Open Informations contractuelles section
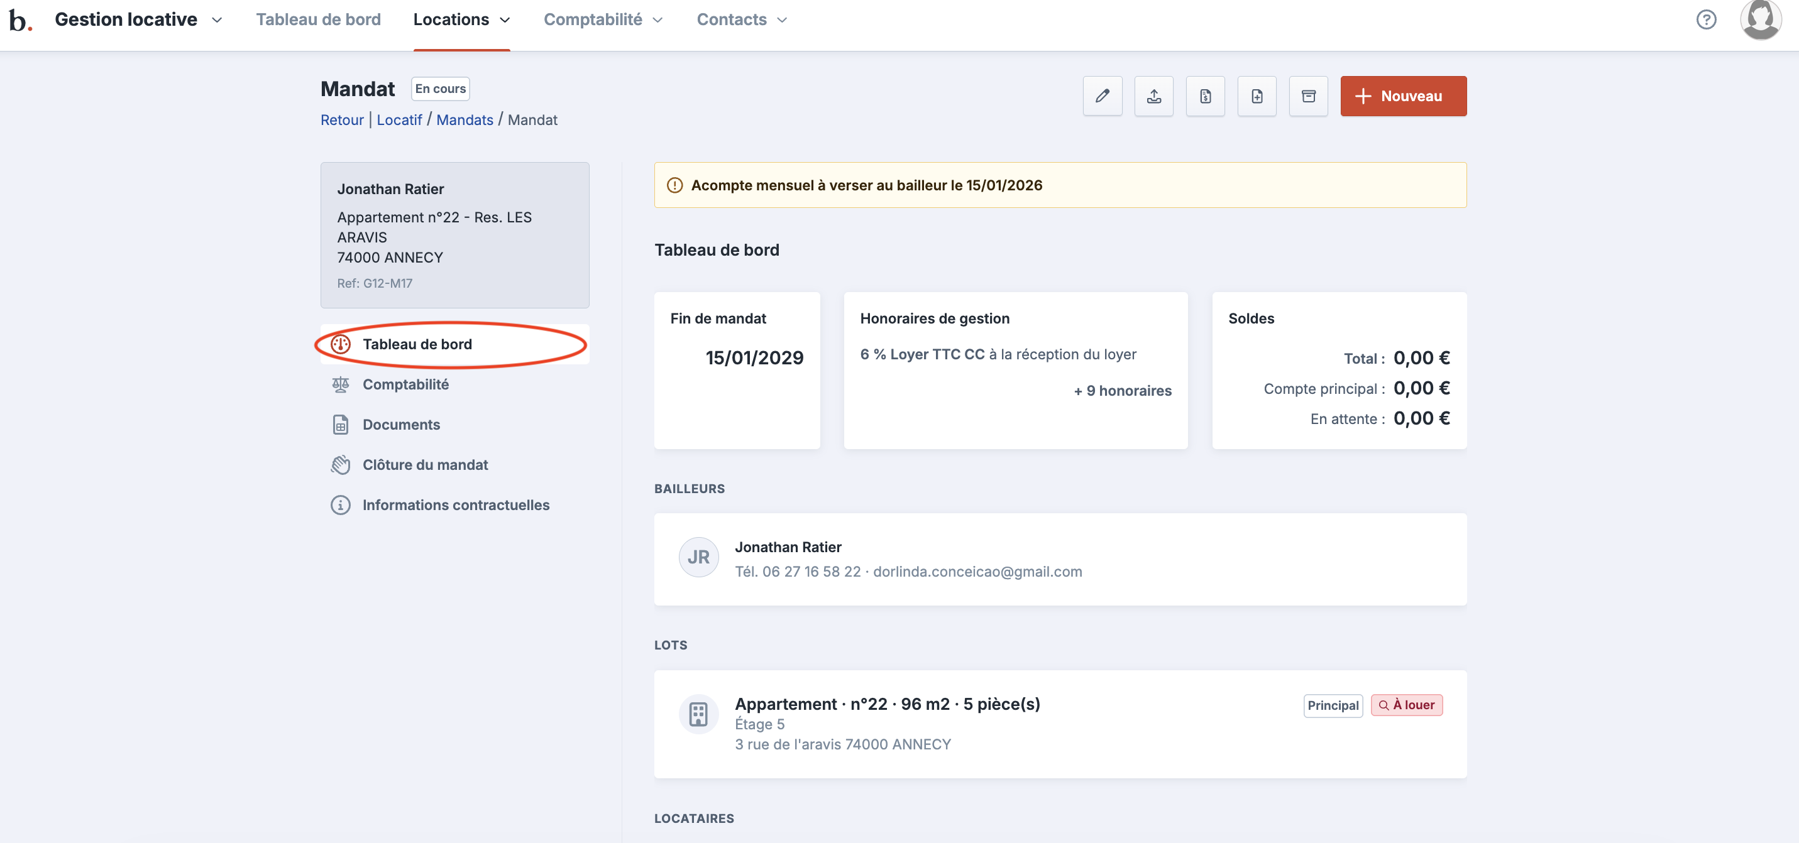The image size is (1799, 843). pyautogui.click(x=455, y=504)
